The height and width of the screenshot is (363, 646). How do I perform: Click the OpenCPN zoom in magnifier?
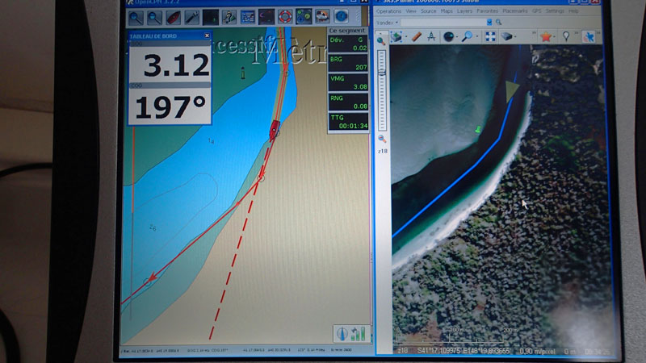click(136, 18)
